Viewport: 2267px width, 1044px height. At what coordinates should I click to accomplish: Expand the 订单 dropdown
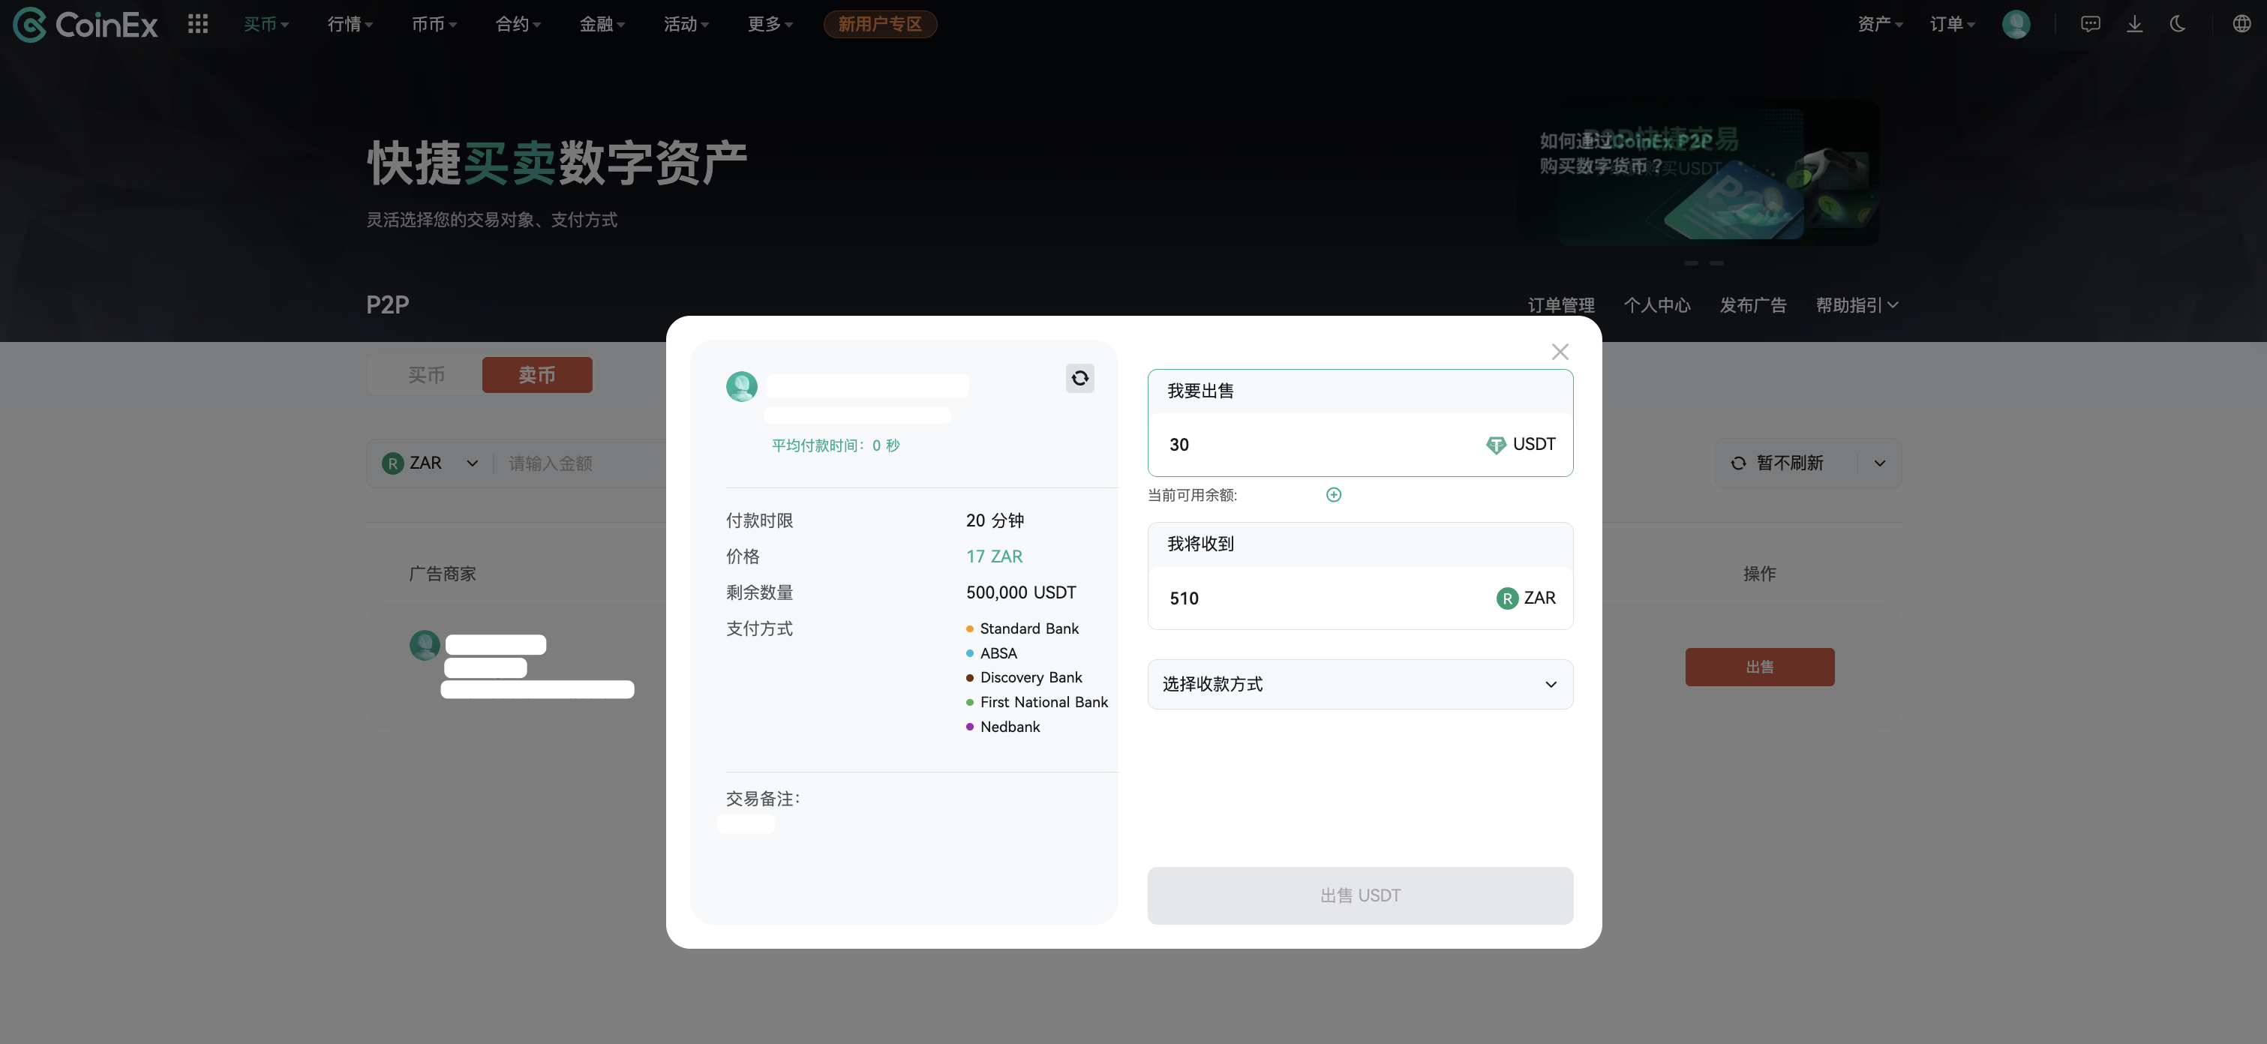pos(1952,24)
